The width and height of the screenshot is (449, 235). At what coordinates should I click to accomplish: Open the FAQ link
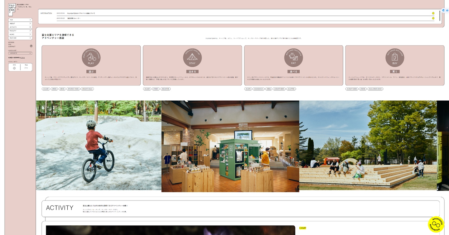point(10,45)
